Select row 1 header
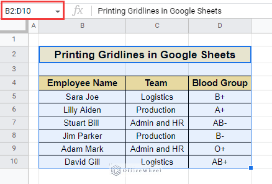The height and width of the screenshot is (184, 272). (14, 39)
